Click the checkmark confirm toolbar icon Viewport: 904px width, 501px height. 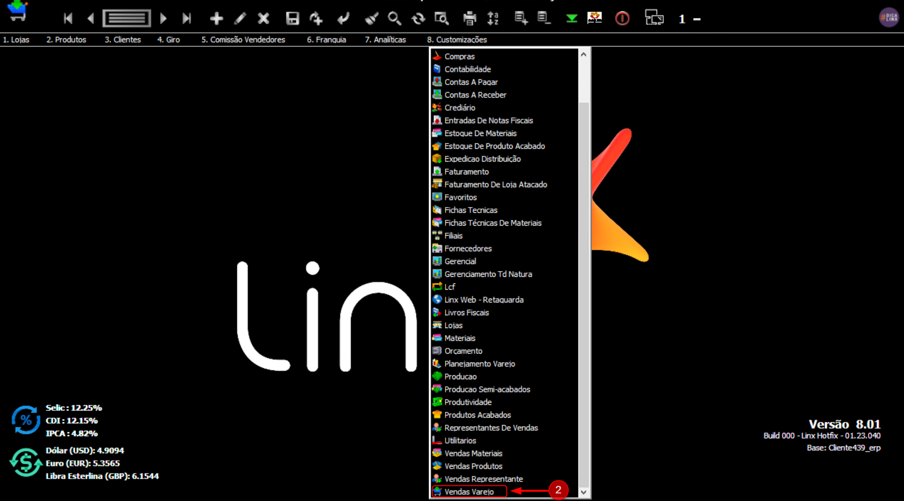pos(343,18)
